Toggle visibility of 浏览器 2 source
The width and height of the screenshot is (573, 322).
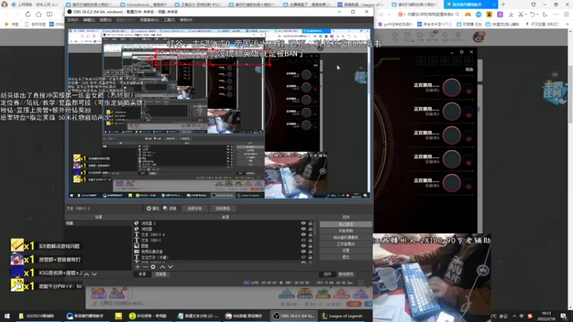pyautogui.click(x=303, y=223)
